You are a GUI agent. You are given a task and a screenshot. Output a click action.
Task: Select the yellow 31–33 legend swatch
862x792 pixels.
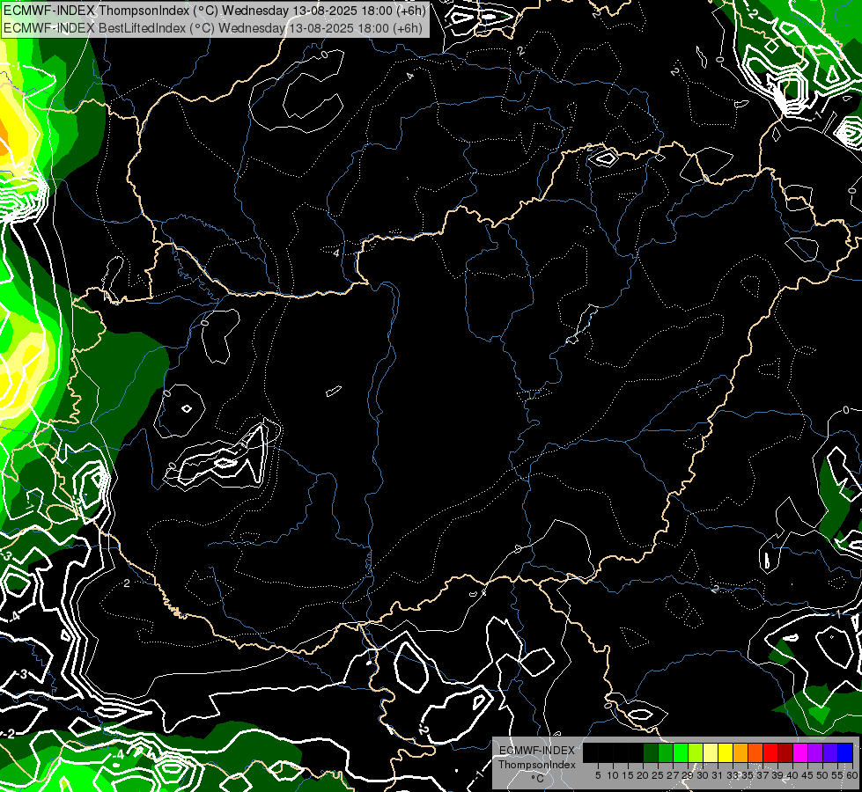(x=726, y=752)
